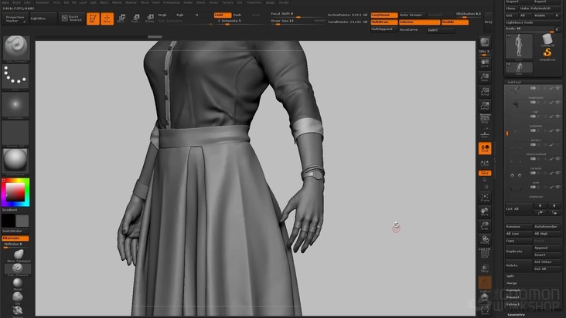Open the current brush thumbnail picker

point(15,48)
